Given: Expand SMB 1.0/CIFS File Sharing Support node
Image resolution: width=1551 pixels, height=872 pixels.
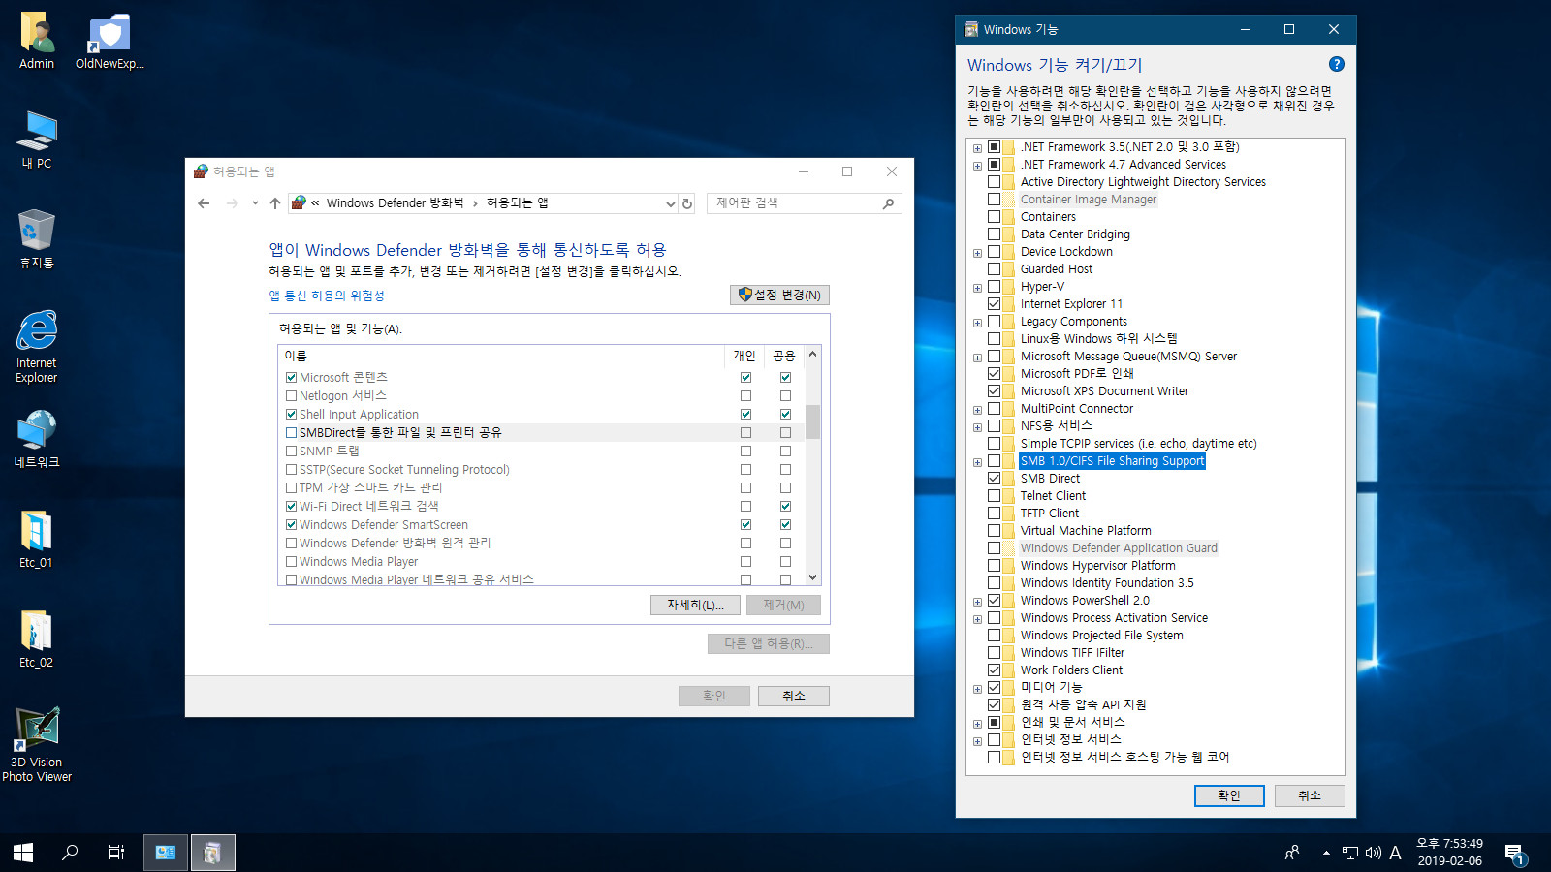Looking at the screenshot, I should click(x=977, y=462).
